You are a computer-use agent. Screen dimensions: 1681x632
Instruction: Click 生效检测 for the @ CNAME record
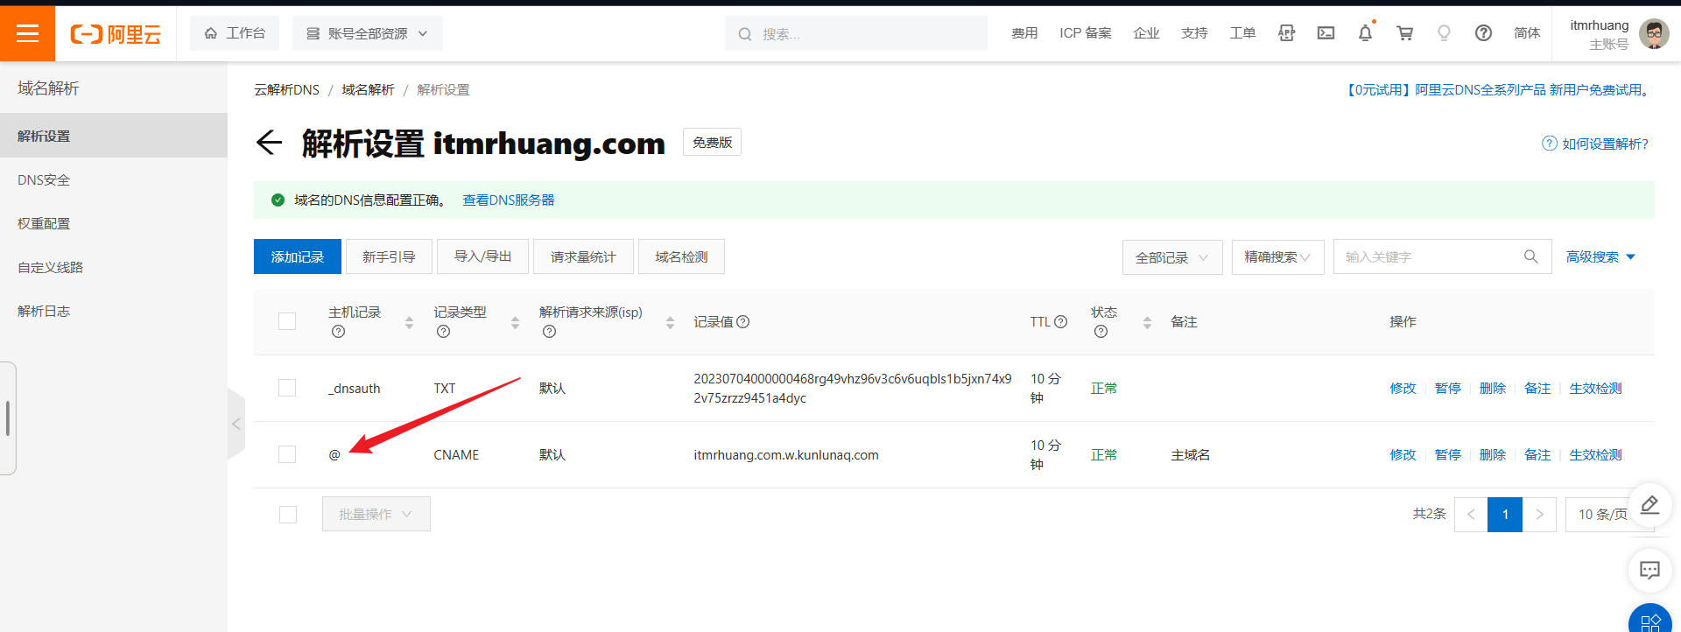tap(1596, 454)
